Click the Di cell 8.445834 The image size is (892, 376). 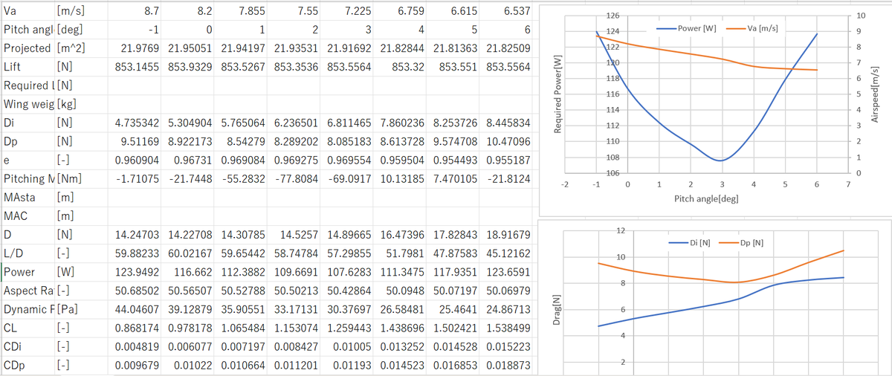[x=507, y=123]
